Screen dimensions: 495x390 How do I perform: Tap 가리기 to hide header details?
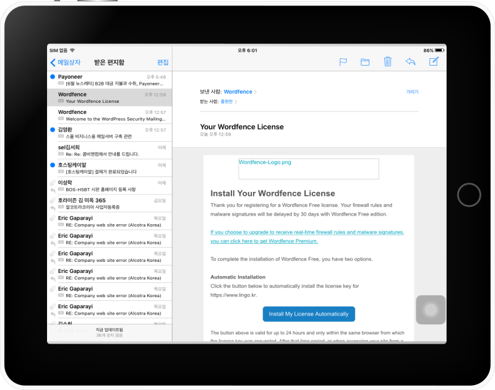[412, 92]
